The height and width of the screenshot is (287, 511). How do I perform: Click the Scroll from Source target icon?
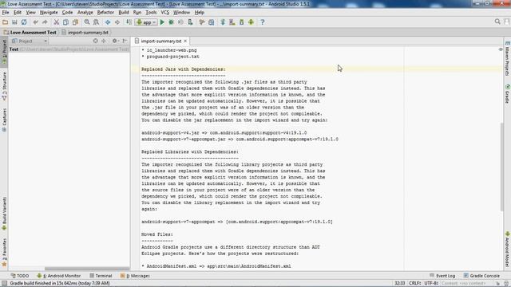click(x=95, y=41)
